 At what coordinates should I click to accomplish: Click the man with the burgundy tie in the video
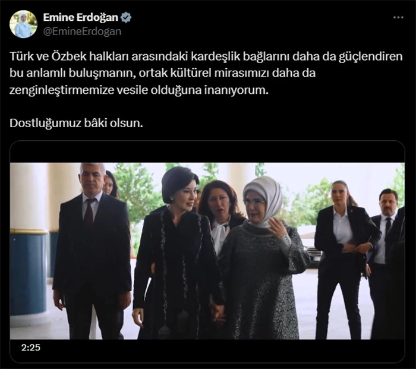tap(92, 251)
